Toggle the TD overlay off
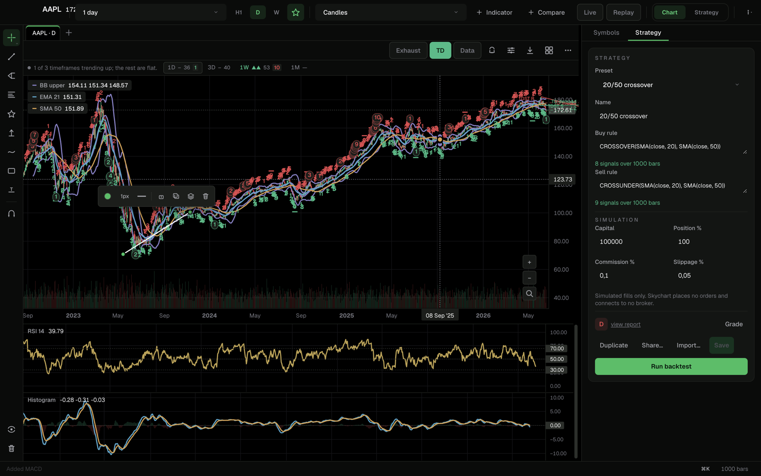The width and height of the screenshot is (761, 476). pos(440,50)
